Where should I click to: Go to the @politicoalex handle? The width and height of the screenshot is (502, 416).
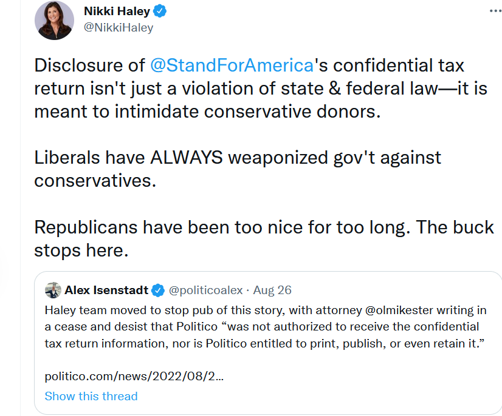click(206, 290)
